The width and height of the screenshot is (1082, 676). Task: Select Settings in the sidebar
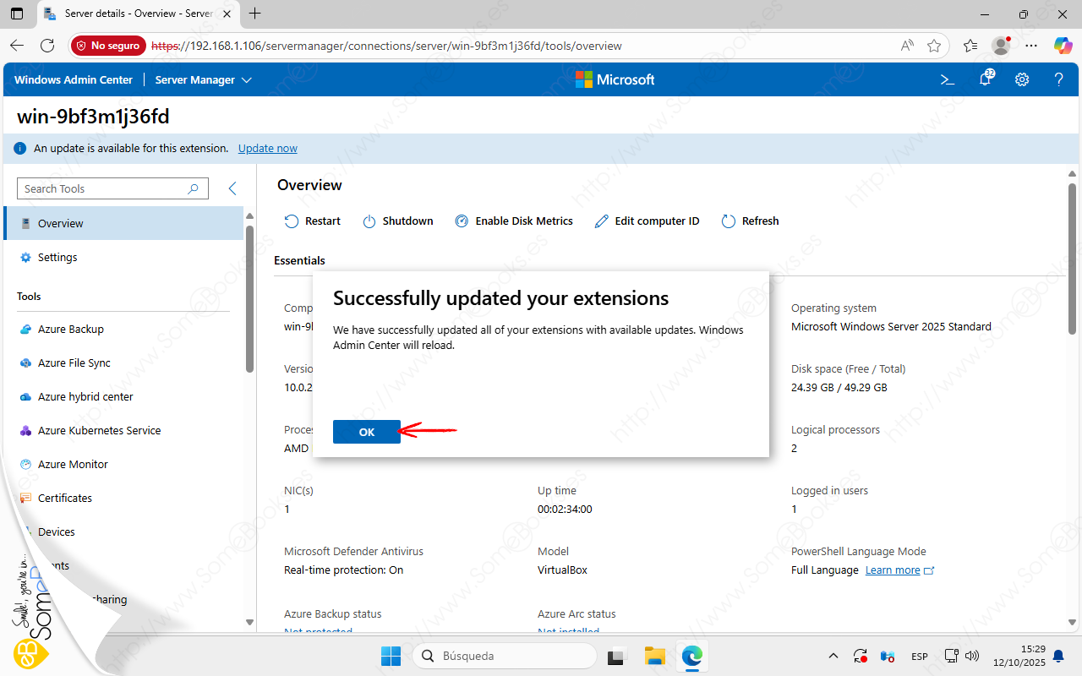click(57, 258)
